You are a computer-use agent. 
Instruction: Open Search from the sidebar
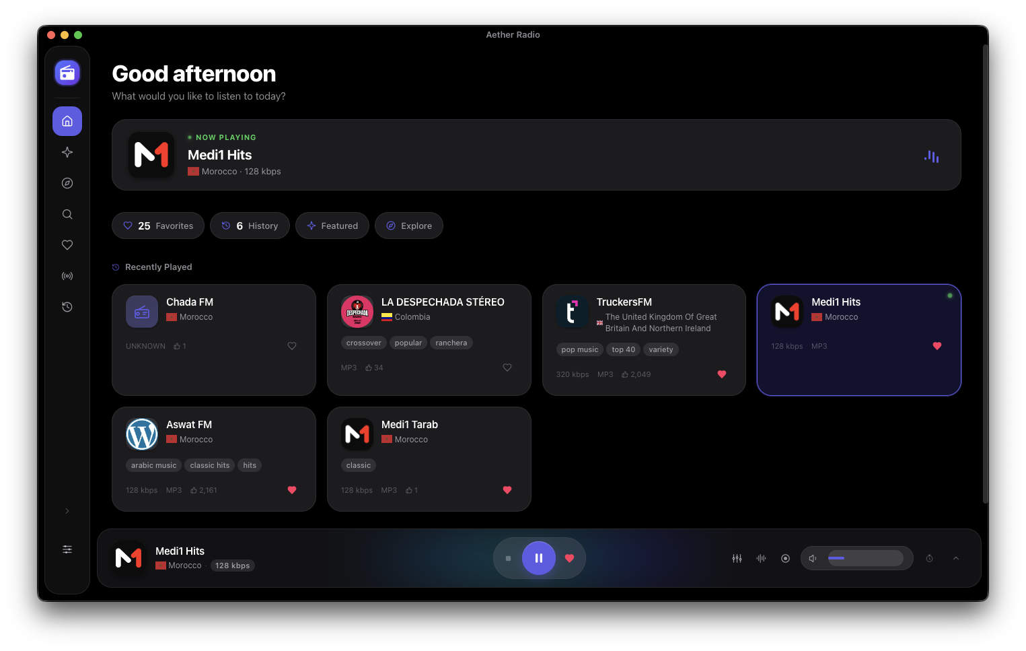click(67, 214)
